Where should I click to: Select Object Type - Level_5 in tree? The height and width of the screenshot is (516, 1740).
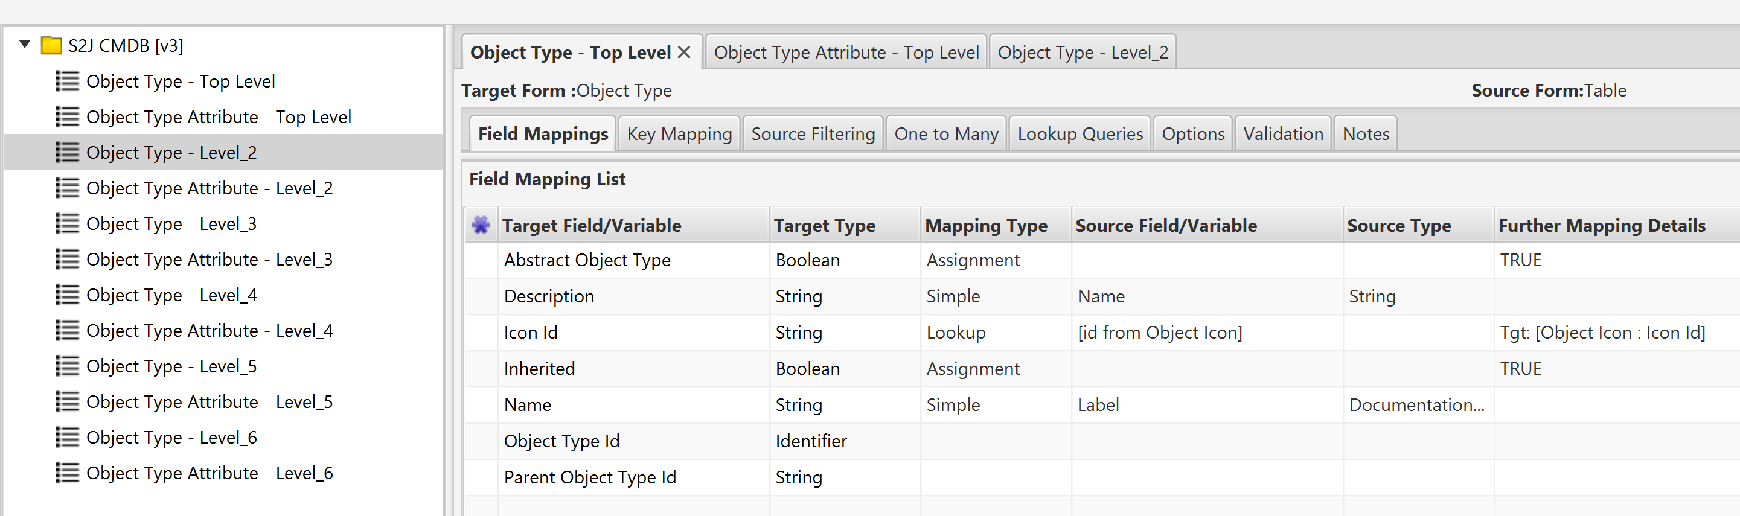pos(171,366)
